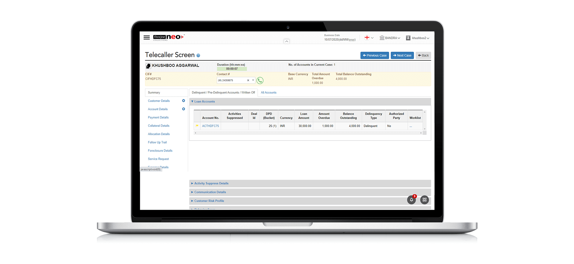Open the BANDRA branch dropdown
Screen dimensions: 574x264
click(390, 38)
